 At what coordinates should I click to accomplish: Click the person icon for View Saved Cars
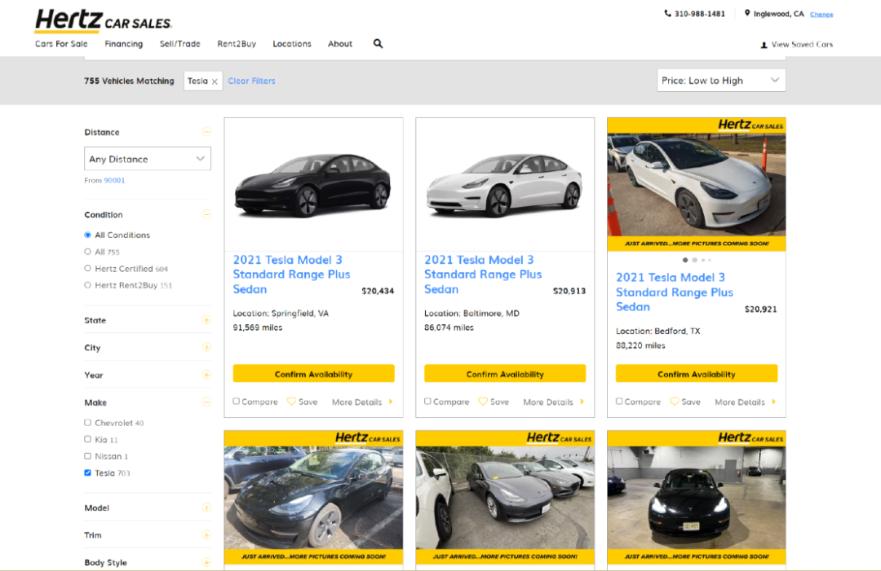764,45
